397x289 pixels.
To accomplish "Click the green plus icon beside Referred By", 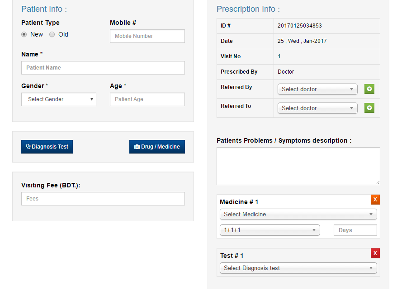I will (x=369, y=89).
